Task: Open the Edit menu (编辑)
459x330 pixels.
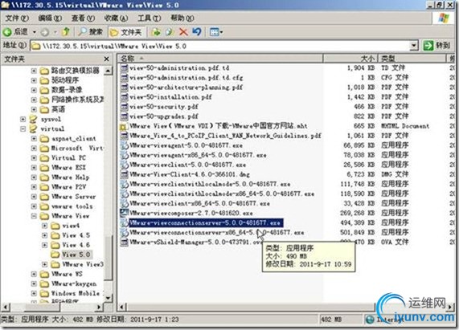Action: pyautogui.click(x=50, y=18)
